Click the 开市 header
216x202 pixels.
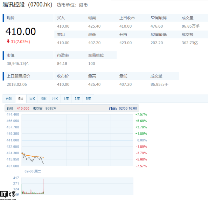click(x=123, y=35)
